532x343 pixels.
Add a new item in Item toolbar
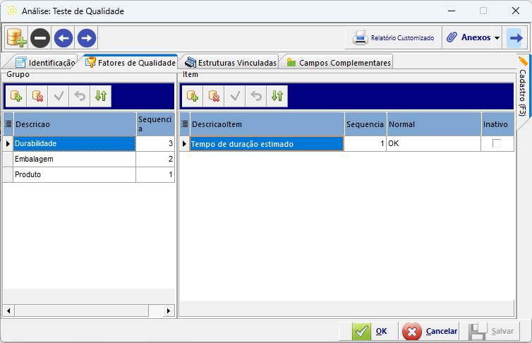click(193, 97)
